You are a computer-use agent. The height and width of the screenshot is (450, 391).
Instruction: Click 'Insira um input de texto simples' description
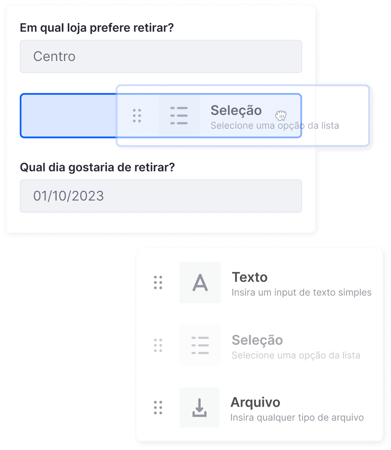pos(302,292)
